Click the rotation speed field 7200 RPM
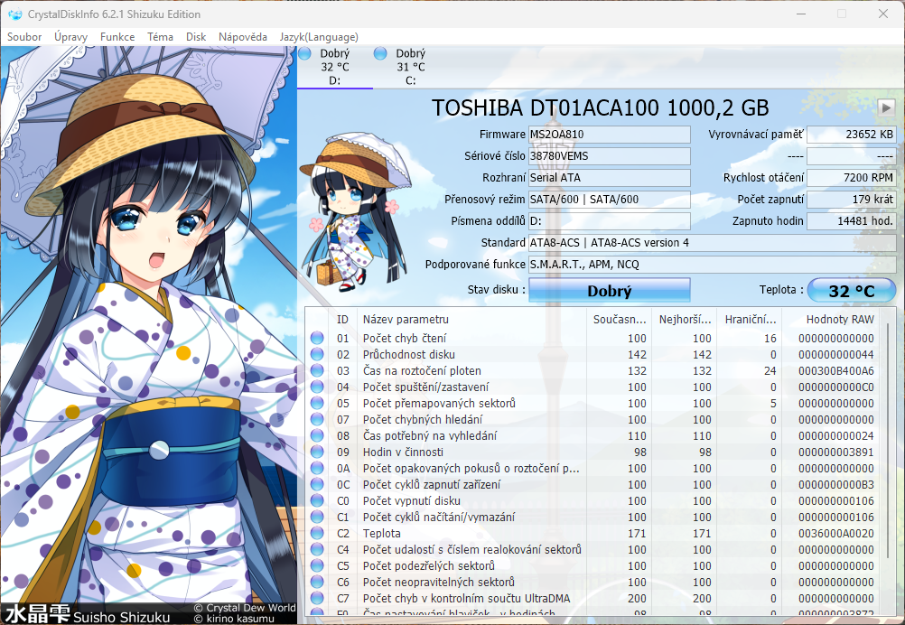Screen dimensions: 905x625 click(x=852, y=178)
